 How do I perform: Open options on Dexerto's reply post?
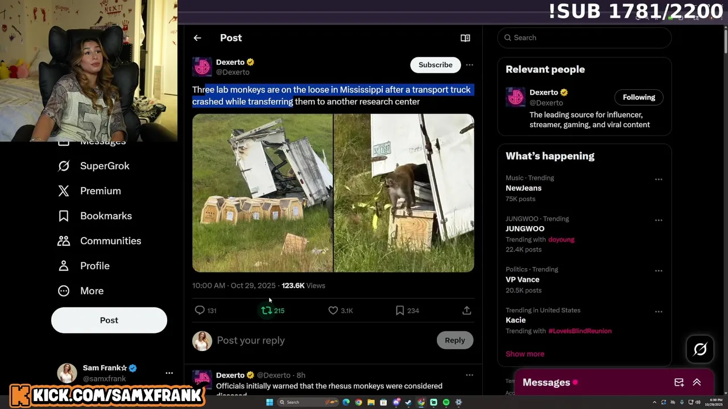(x=469, y=375)
